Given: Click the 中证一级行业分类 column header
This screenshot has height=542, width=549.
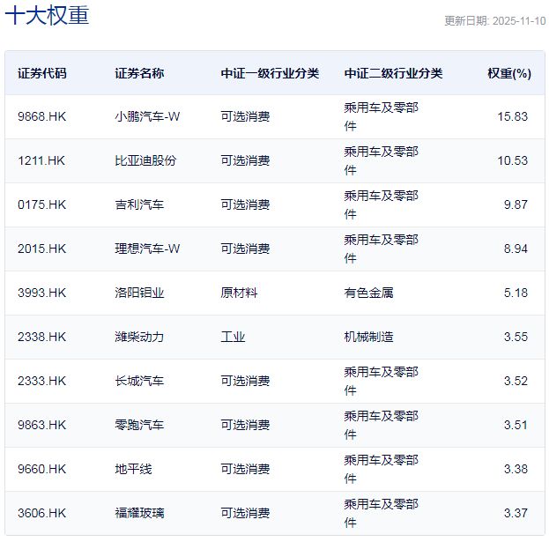Looking at the screenshot, I should (x=270, y=73).
